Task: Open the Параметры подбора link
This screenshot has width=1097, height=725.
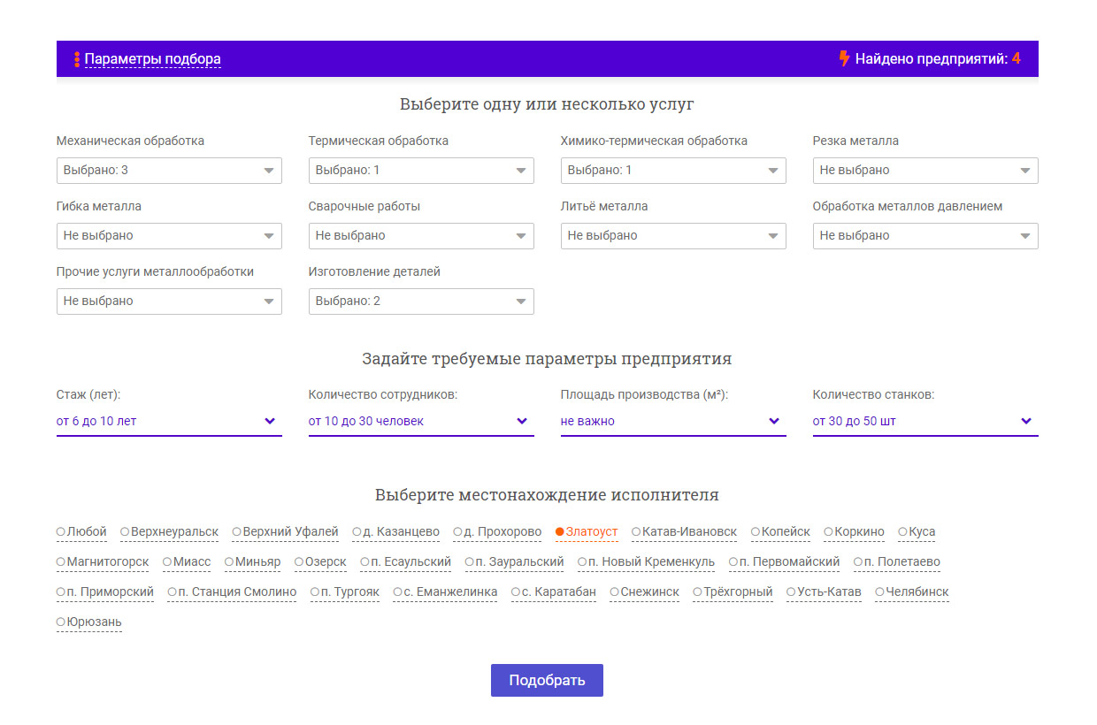Action: [153, 59]
